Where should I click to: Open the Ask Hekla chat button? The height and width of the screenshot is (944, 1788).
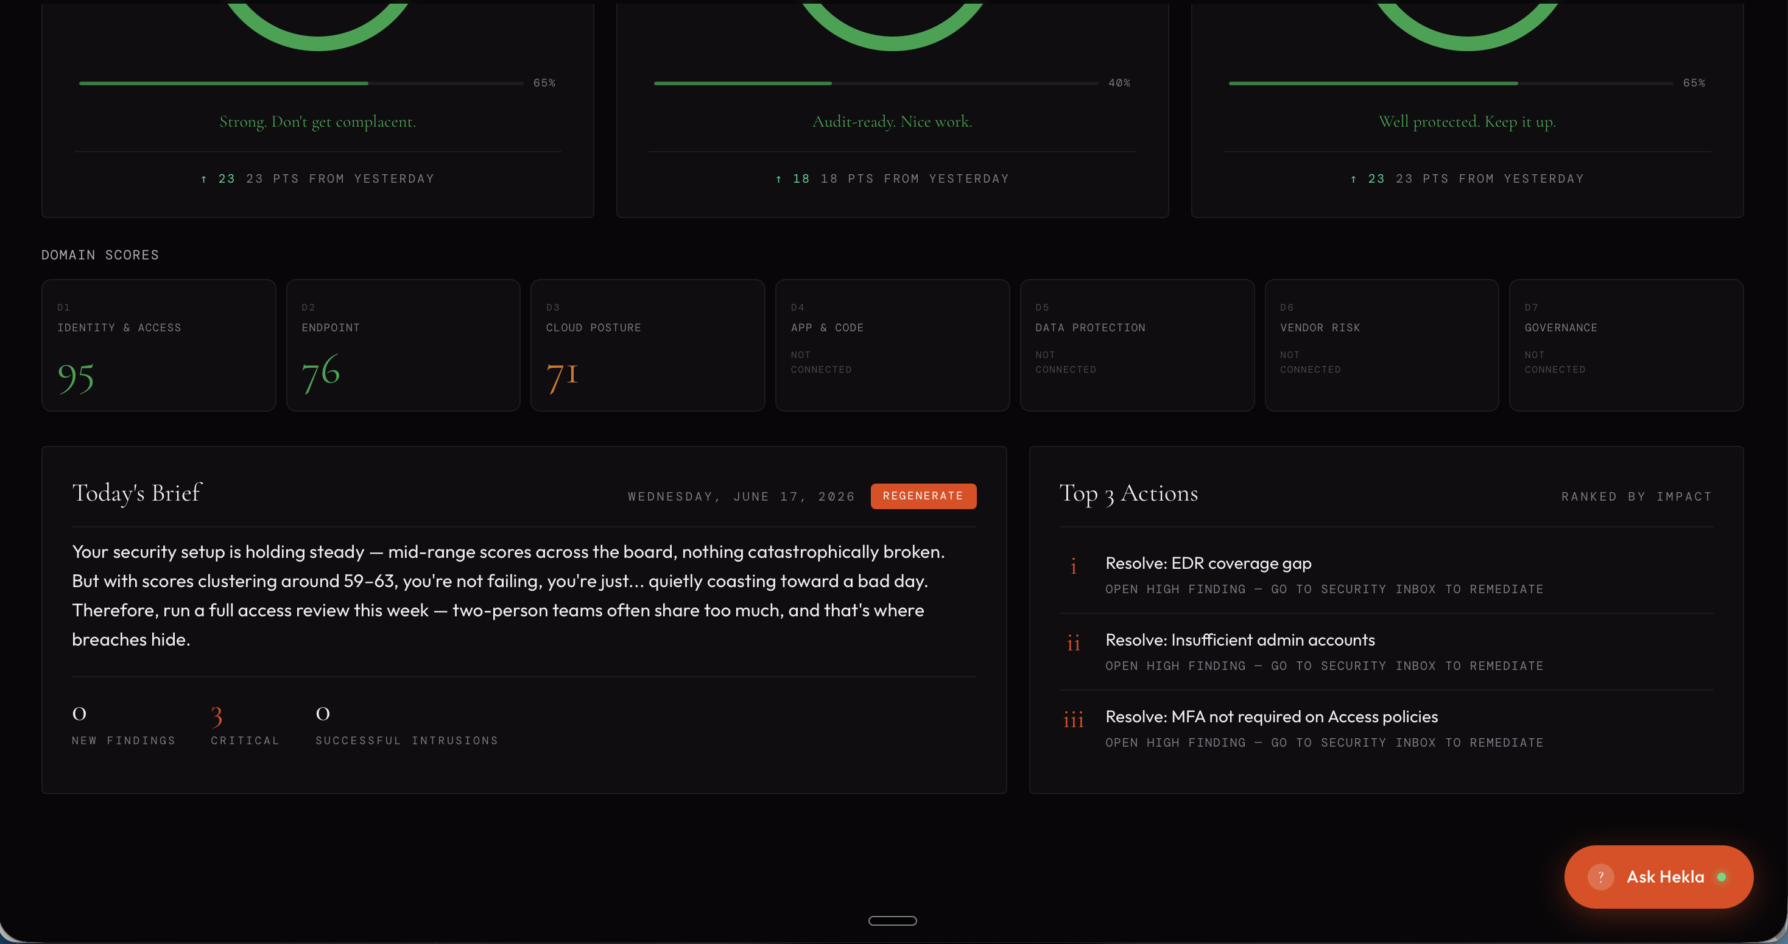[x=1658, y=876]
